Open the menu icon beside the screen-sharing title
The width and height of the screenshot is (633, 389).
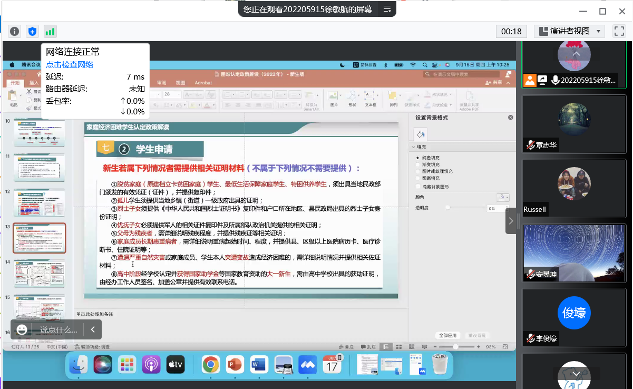(387, 9)
